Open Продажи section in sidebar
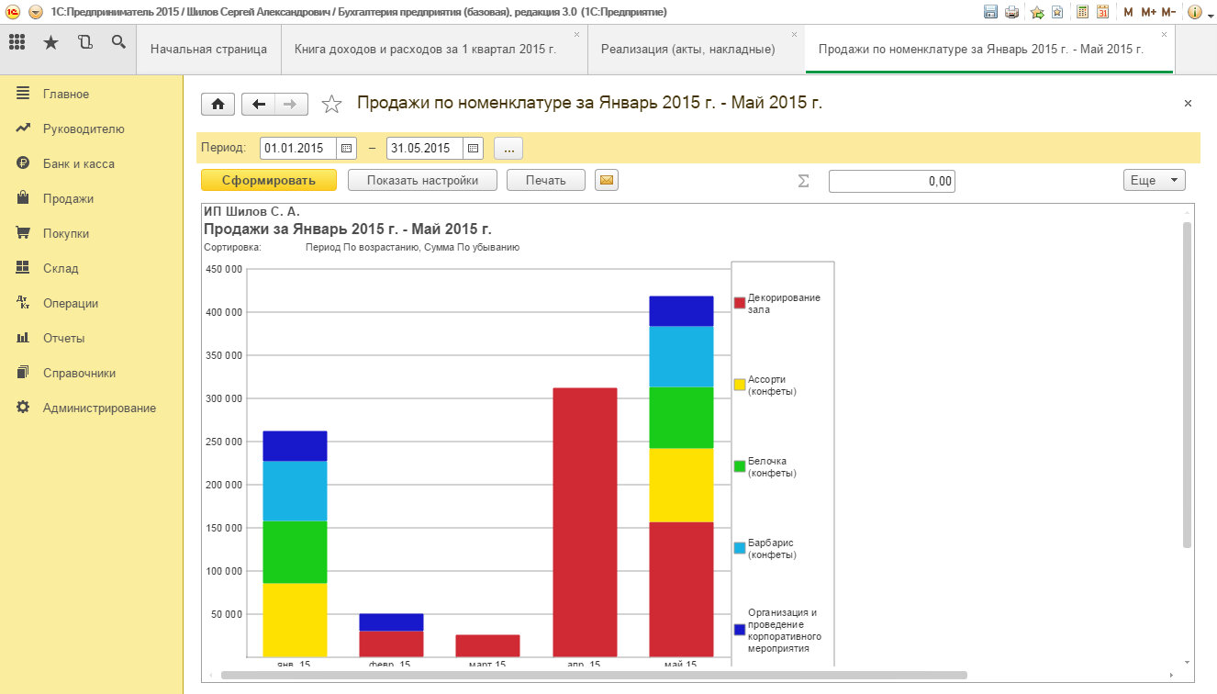The height and width of the screenshot is (694, 1217). pyautogui.click(x=68, y=198)
